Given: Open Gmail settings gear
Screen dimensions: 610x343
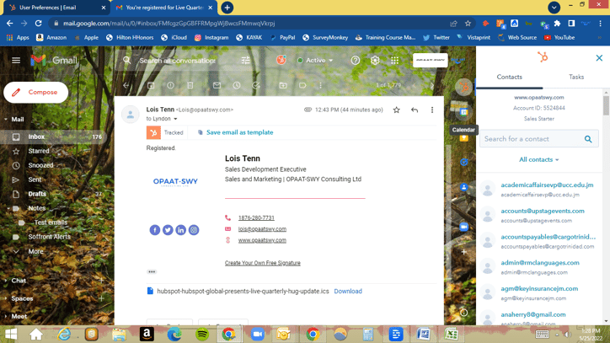Looking at the screenshot, I should (x=375, y=61).
